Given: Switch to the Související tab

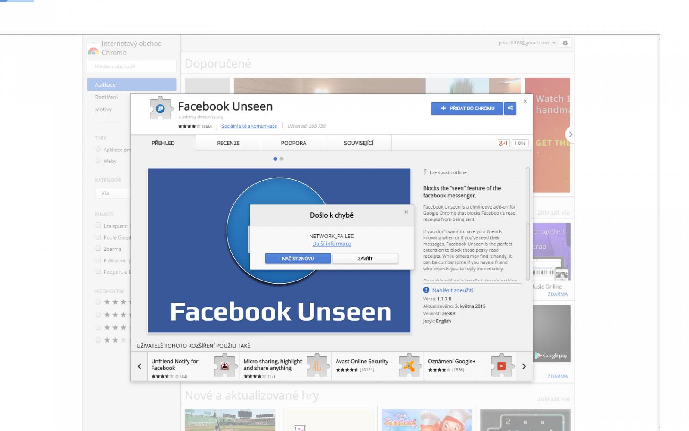Looking at the screenshot, I should coord(359,143).
